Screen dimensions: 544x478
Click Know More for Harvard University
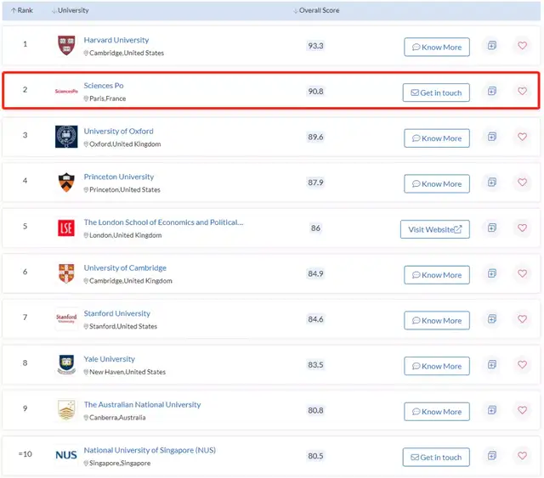[437, 47]
